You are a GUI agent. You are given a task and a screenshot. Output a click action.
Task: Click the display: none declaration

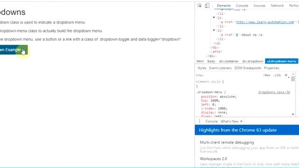pos(214,112)
